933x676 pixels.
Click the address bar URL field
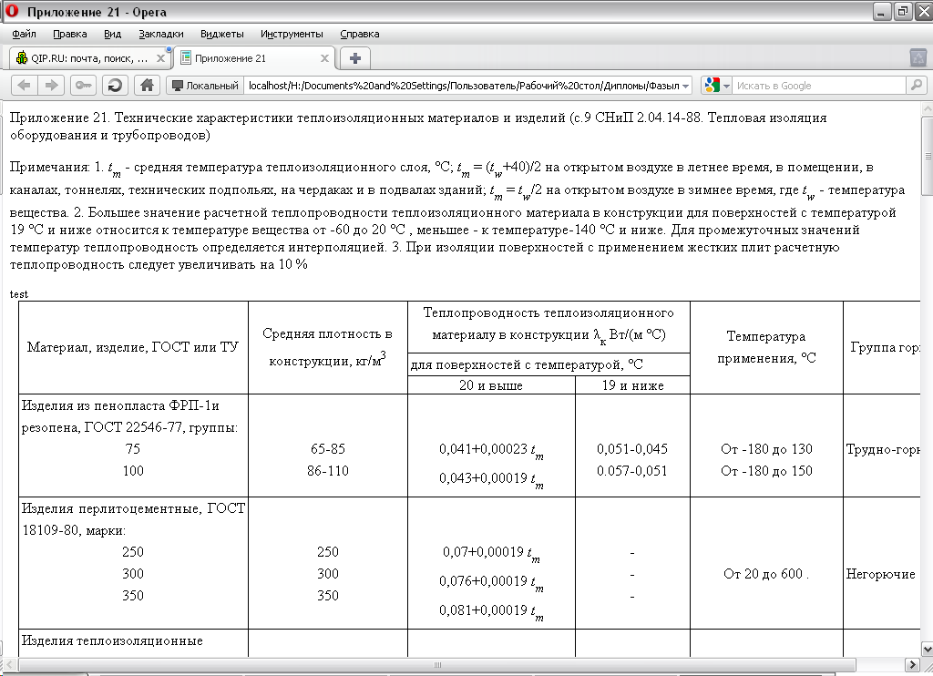click(463, 86)
